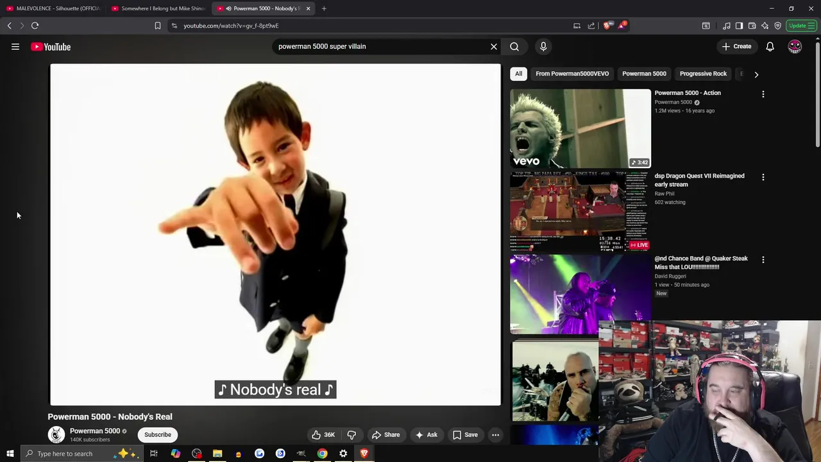Clear the search box with the X

[x=494, y=46]
